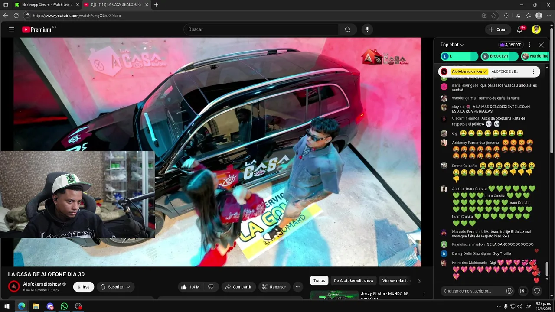This screenshot has height=312, width=555.
Task: Open the YouTube hamburger guide menu
Action: 12,29
